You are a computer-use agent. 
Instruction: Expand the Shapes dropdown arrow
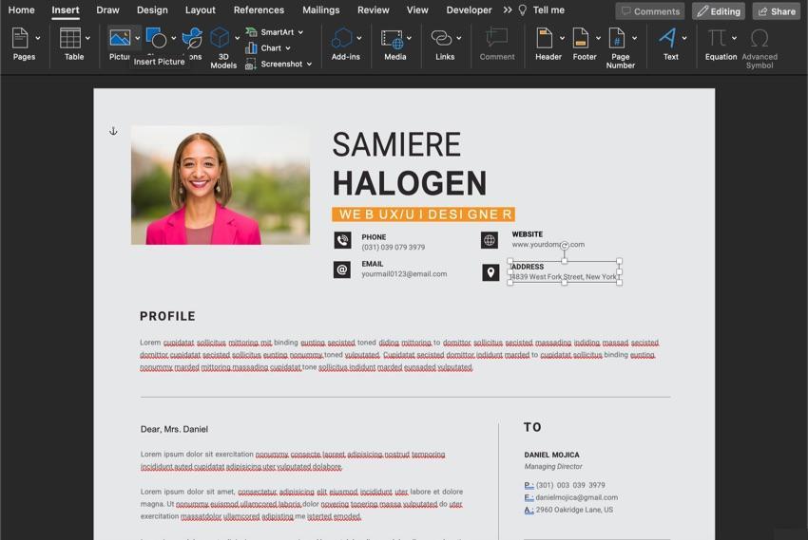point(174,38)
